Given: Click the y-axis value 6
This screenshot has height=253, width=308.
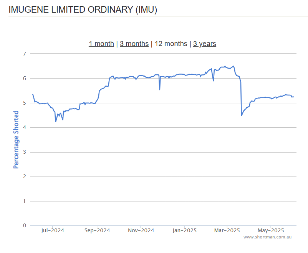Looking at the screenshot, I should pos(24,79).
